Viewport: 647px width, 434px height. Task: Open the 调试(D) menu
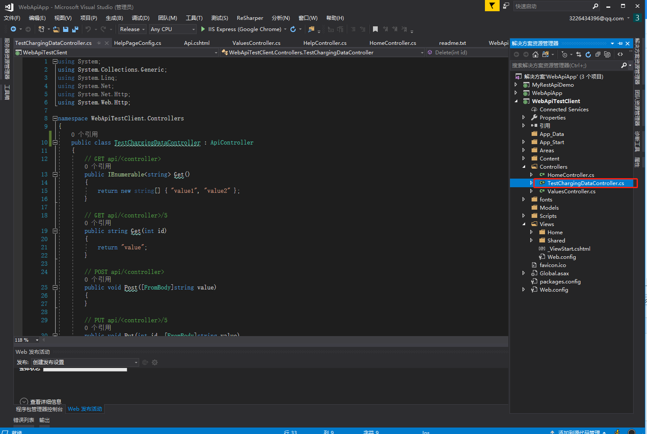click(140, 18)
